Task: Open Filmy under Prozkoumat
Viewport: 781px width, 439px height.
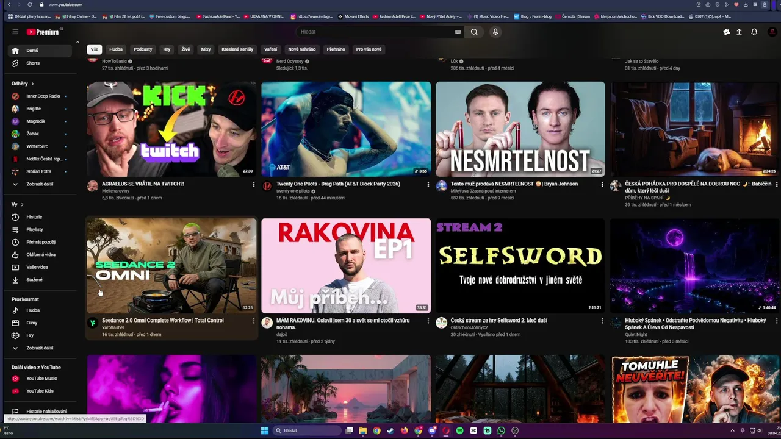Action: click(x=40, y=323)
